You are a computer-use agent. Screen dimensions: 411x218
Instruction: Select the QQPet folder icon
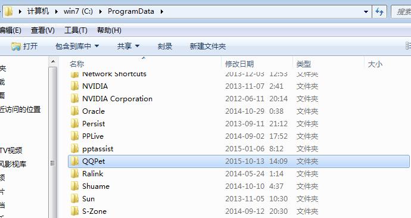74,161
